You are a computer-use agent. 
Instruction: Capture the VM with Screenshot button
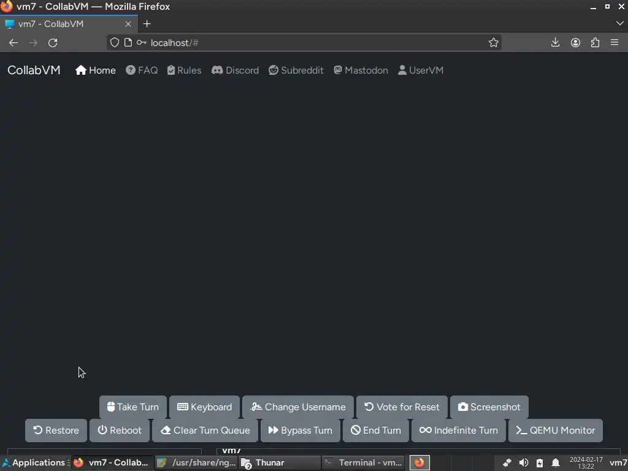tap(489, 407)
